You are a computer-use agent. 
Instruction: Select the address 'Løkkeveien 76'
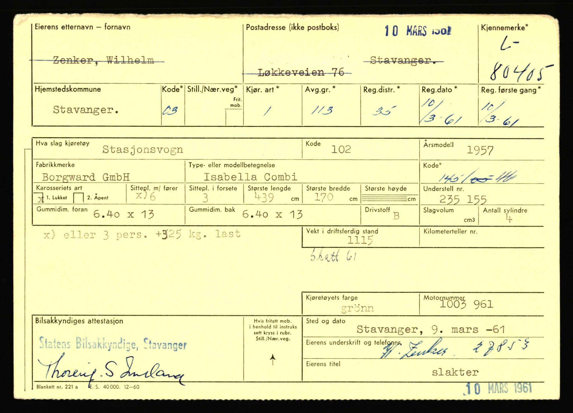[301, 73]
